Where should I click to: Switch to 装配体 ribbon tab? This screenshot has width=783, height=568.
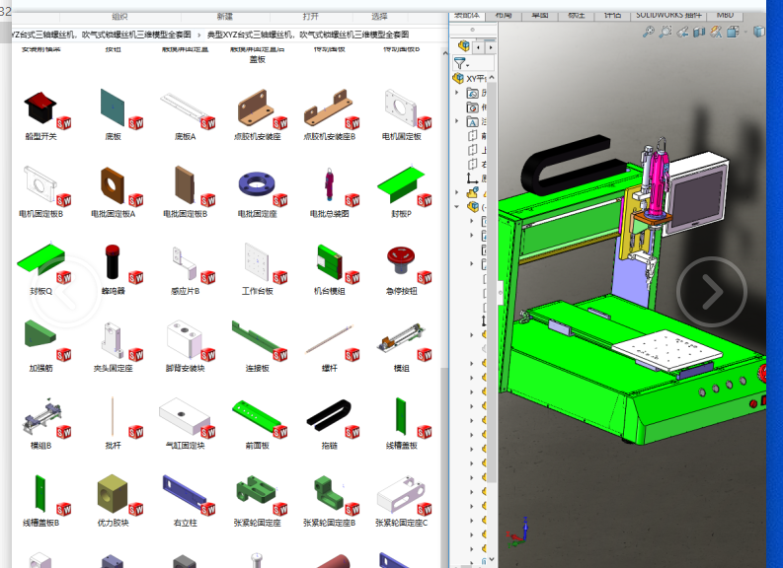point(466,15)
